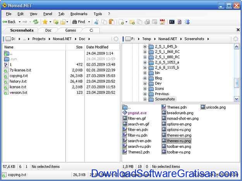Click the folder with green arrow icon
Viewport: 242px width, 181px height.
56,22
